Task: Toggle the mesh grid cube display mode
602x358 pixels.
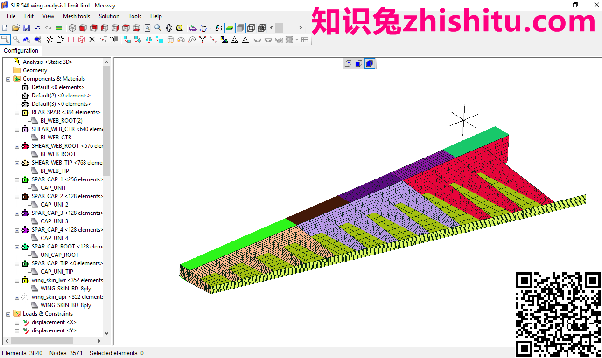Action: coord(262,28)
